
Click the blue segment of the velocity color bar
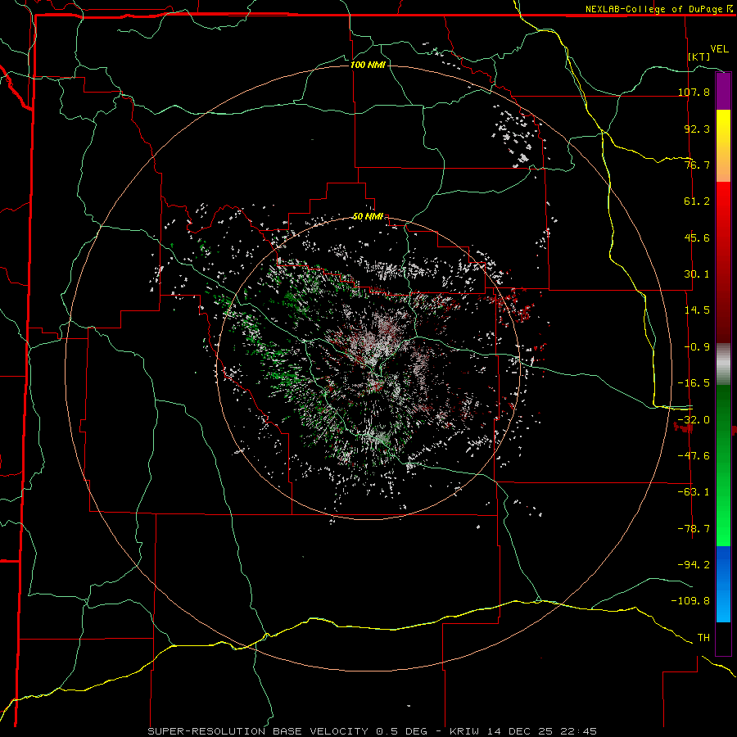pos(723,584)
